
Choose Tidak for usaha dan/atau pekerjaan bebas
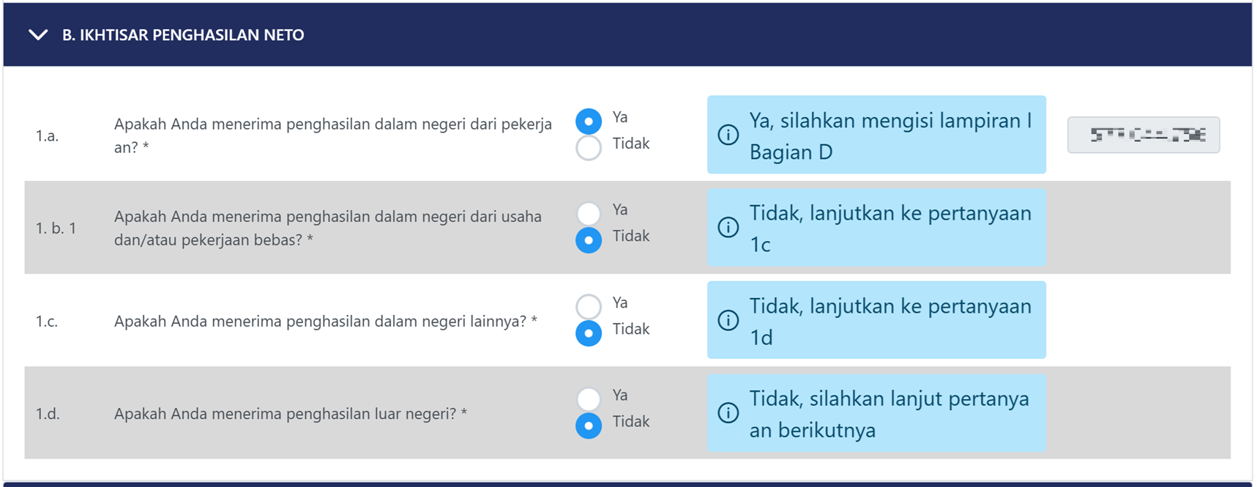(x=589, y=240)
